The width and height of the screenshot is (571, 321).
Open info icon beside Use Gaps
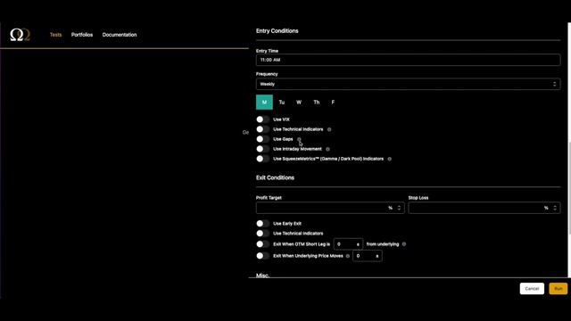tap(299, 139)
